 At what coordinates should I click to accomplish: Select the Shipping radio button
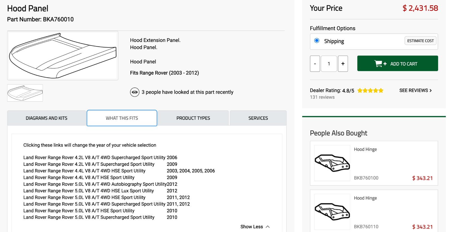tap(317, 40)
